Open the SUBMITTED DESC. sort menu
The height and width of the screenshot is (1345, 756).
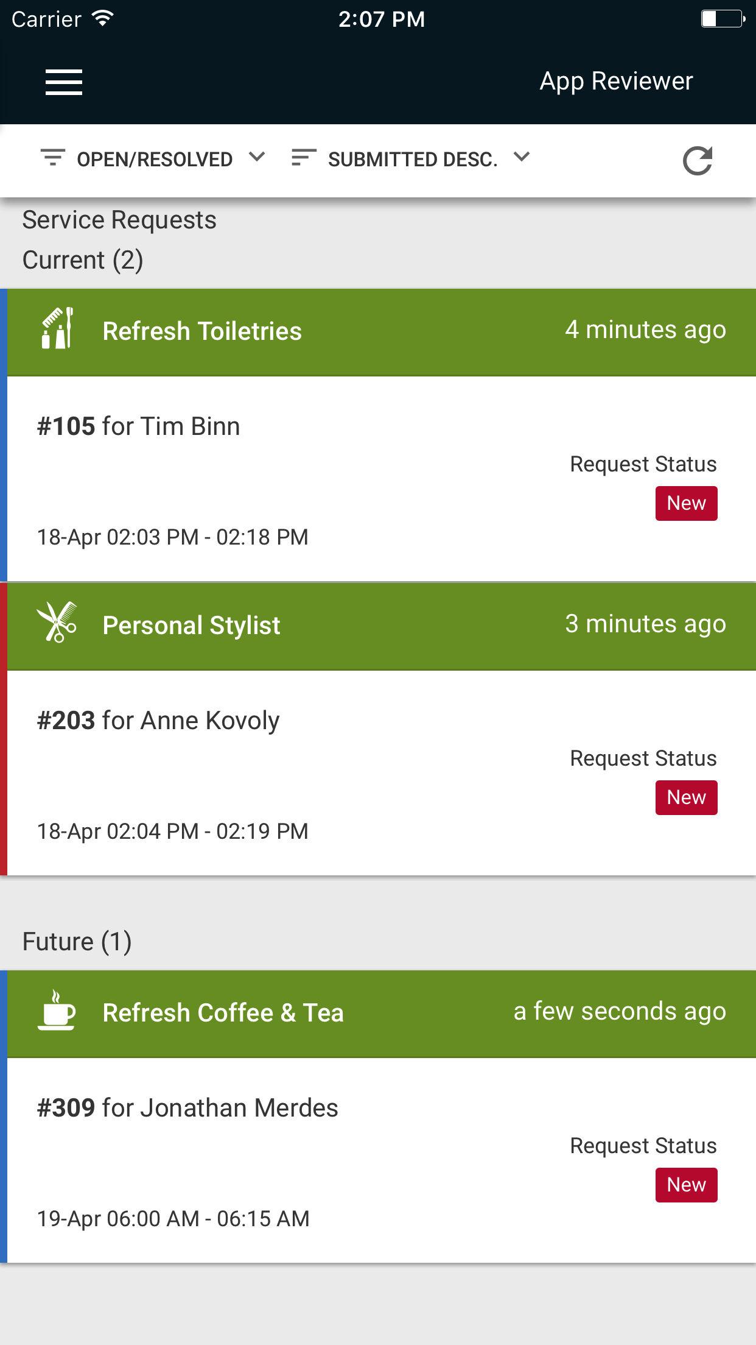tap(413, 160)
